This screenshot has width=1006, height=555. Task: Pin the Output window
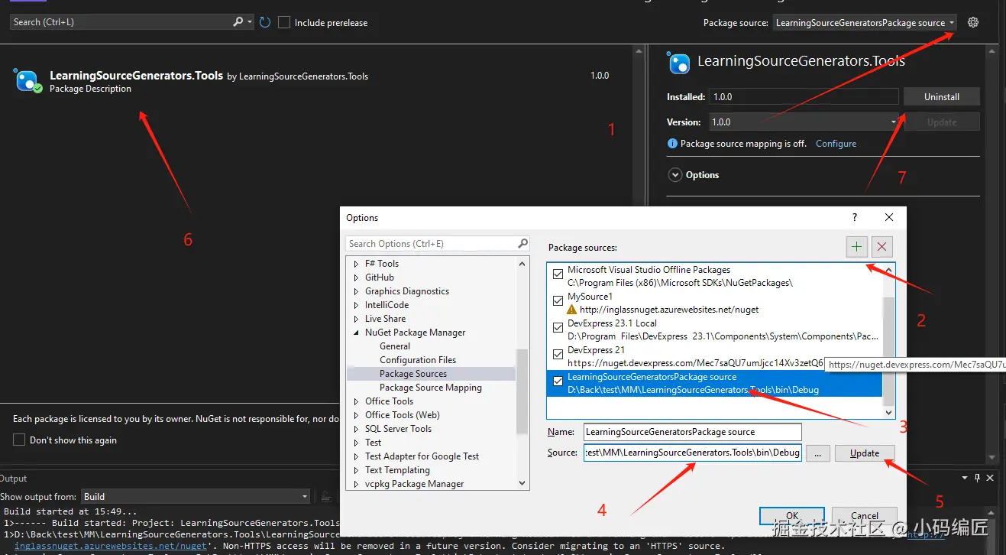pyautogui.click(x=977, y=478)
